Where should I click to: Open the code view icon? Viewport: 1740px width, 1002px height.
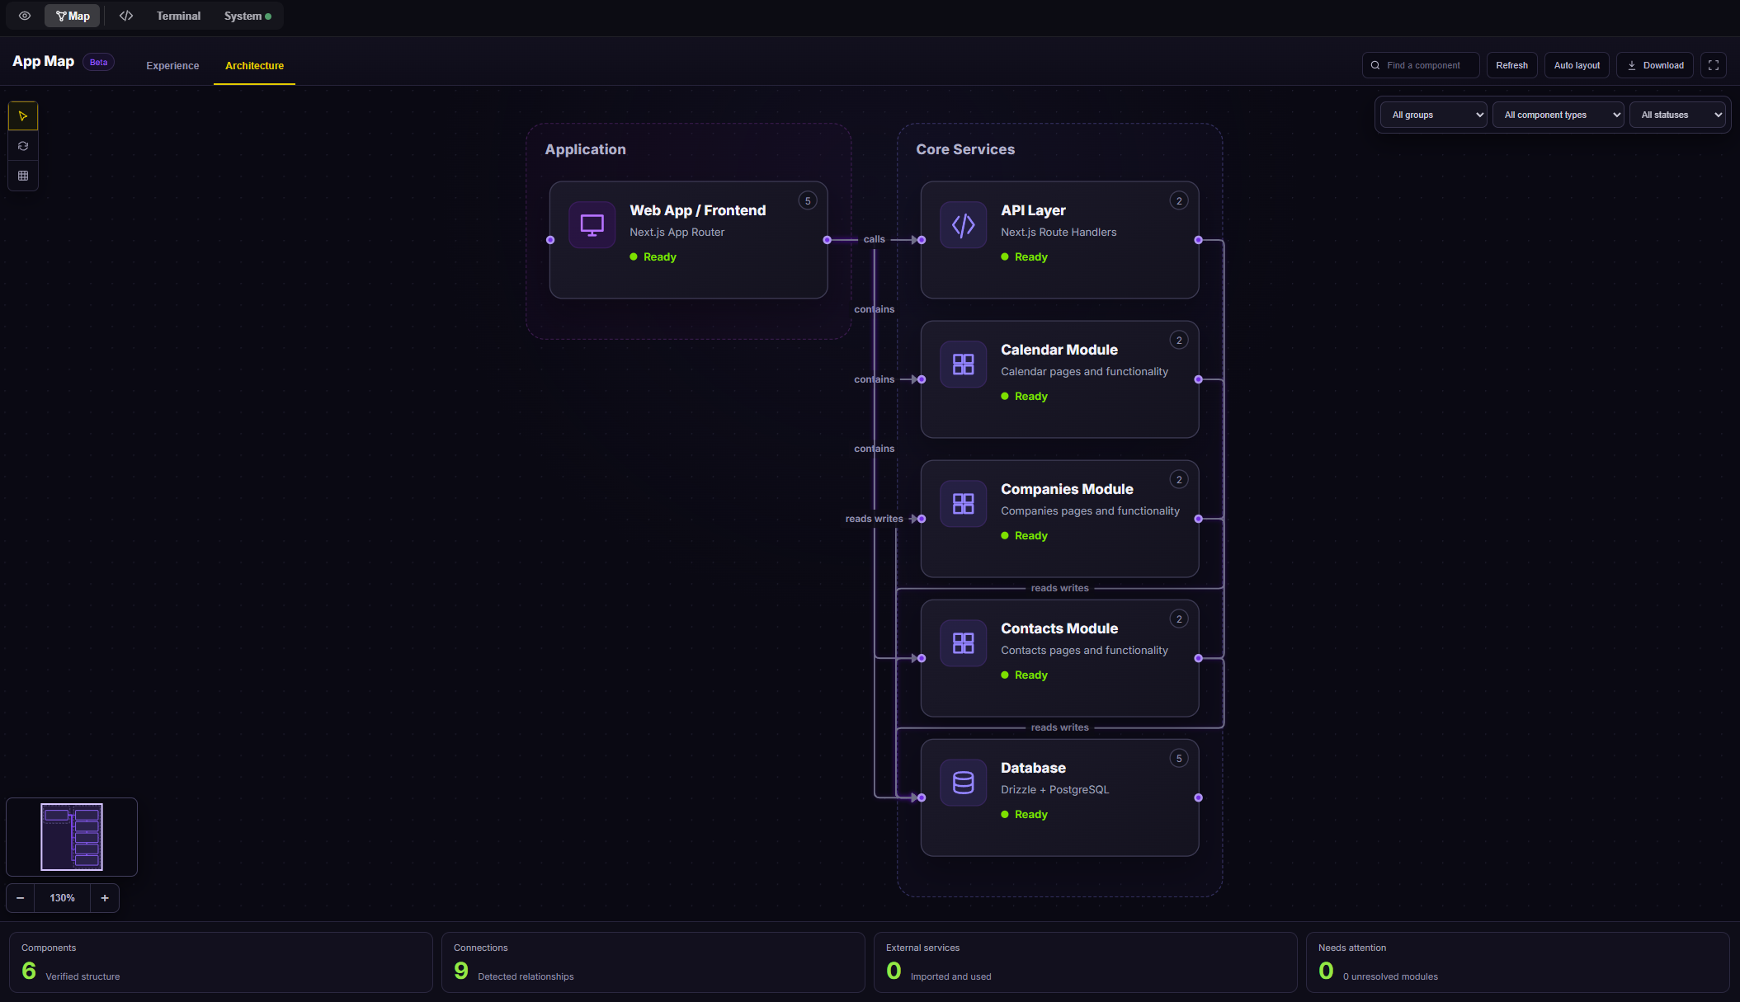126,16
